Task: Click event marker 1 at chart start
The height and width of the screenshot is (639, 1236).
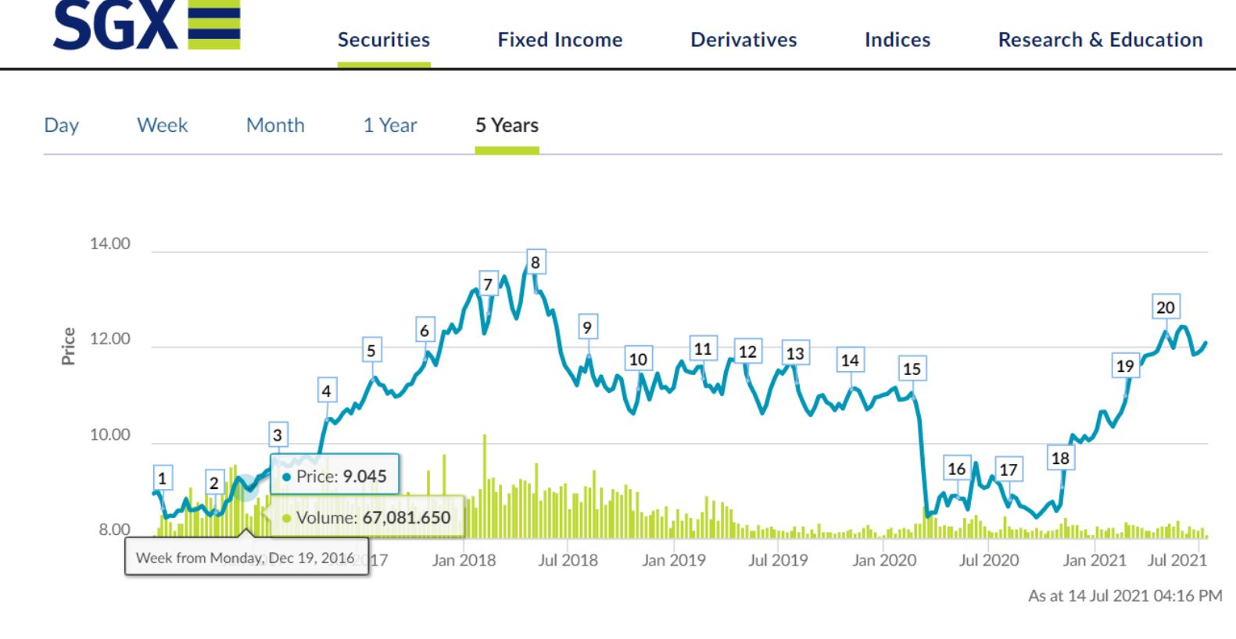Action: point(162,479)
